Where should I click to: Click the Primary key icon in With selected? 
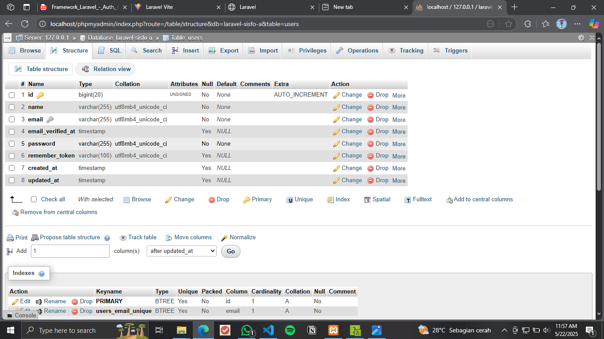pos(247,200)
